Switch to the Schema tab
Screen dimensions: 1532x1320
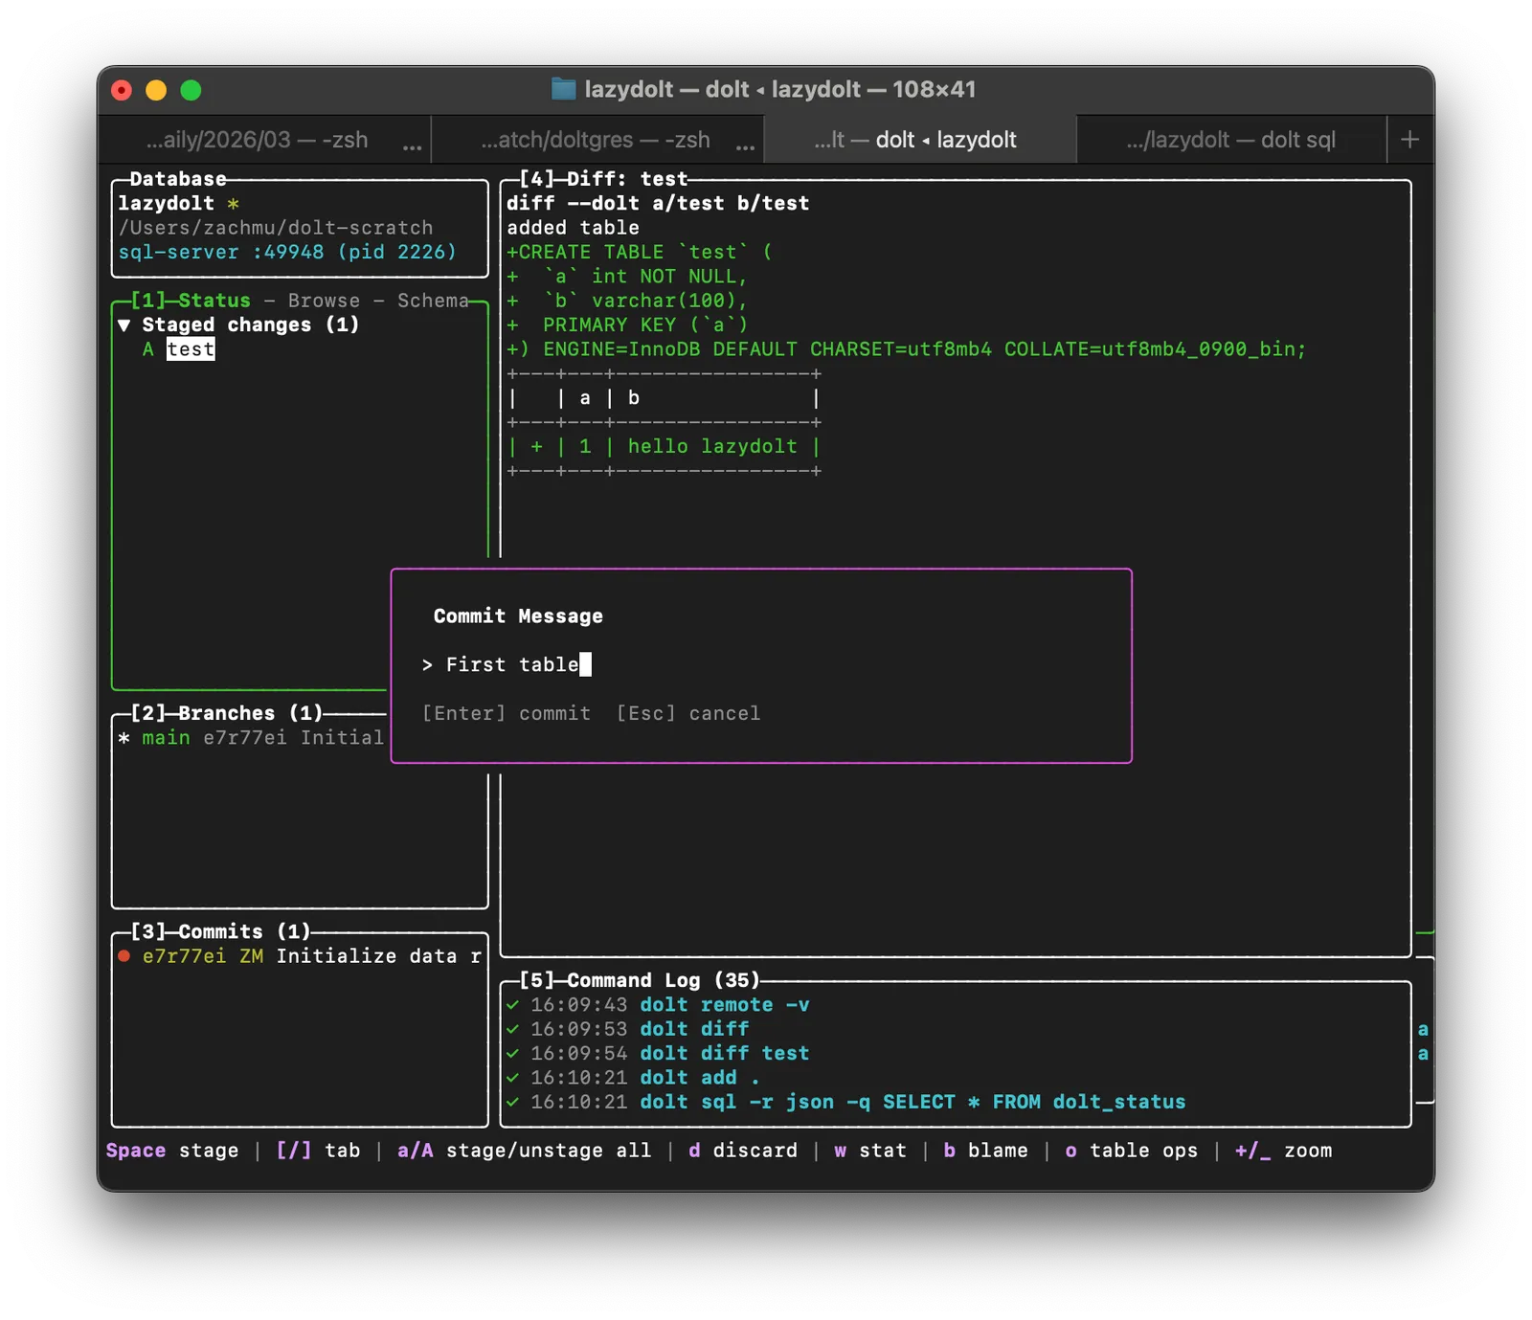tap(432, 301)
